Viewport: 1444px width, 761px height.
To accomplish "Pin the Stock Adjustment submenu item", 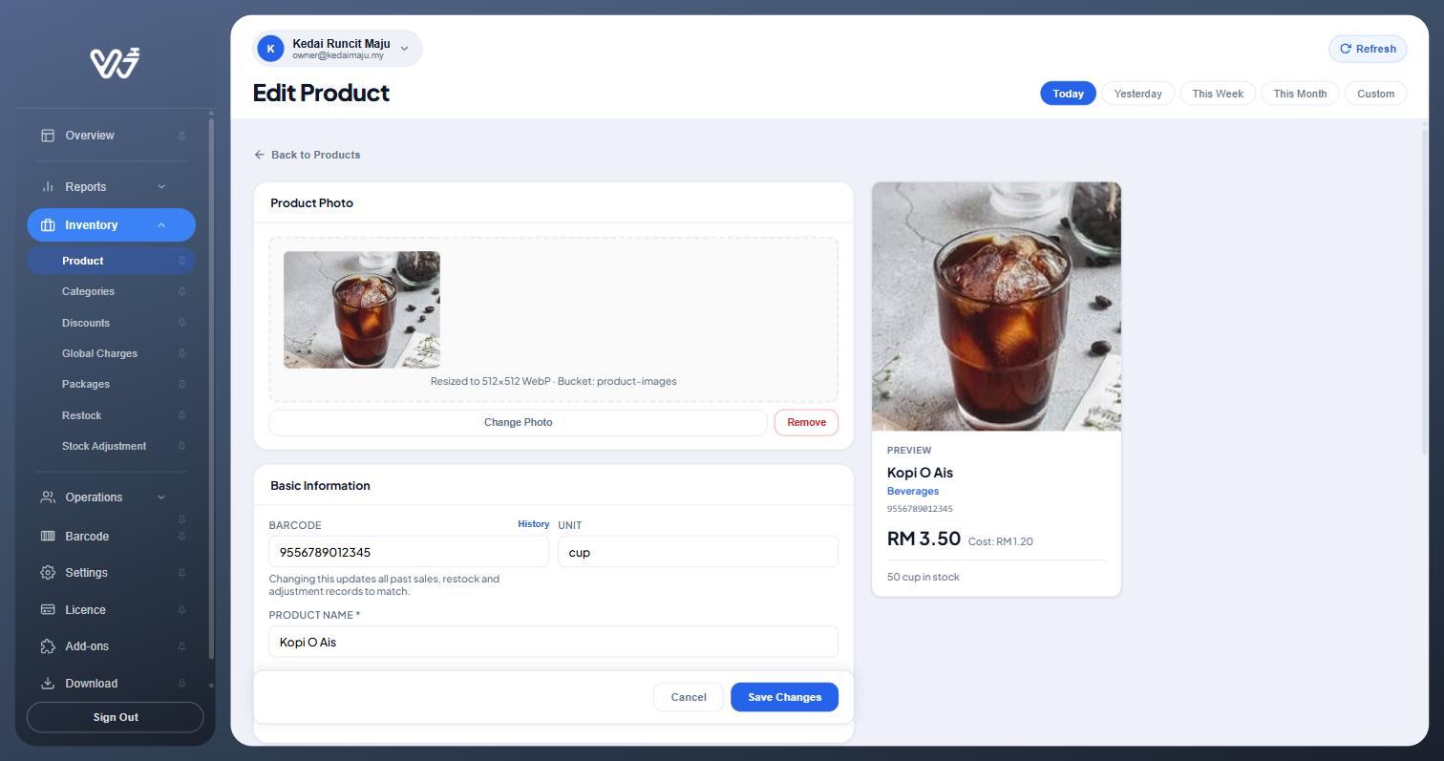I will [181, 447].
